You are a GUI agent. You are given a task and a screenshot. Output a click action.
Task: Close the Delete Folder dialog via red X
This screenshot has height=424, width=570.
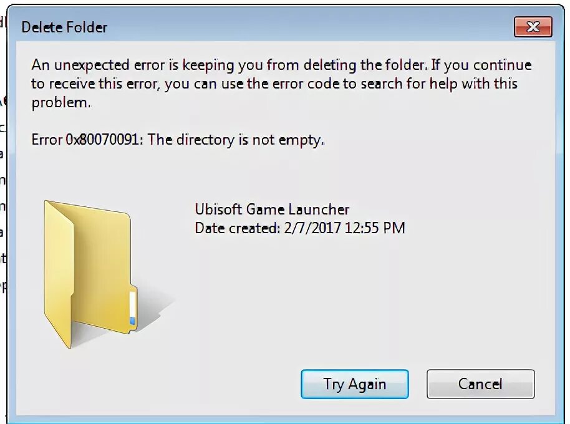533,27
